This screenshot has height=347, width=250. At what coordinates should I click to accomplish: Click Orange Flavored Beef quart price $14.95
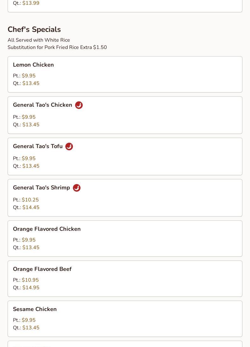tap(31, 288)
